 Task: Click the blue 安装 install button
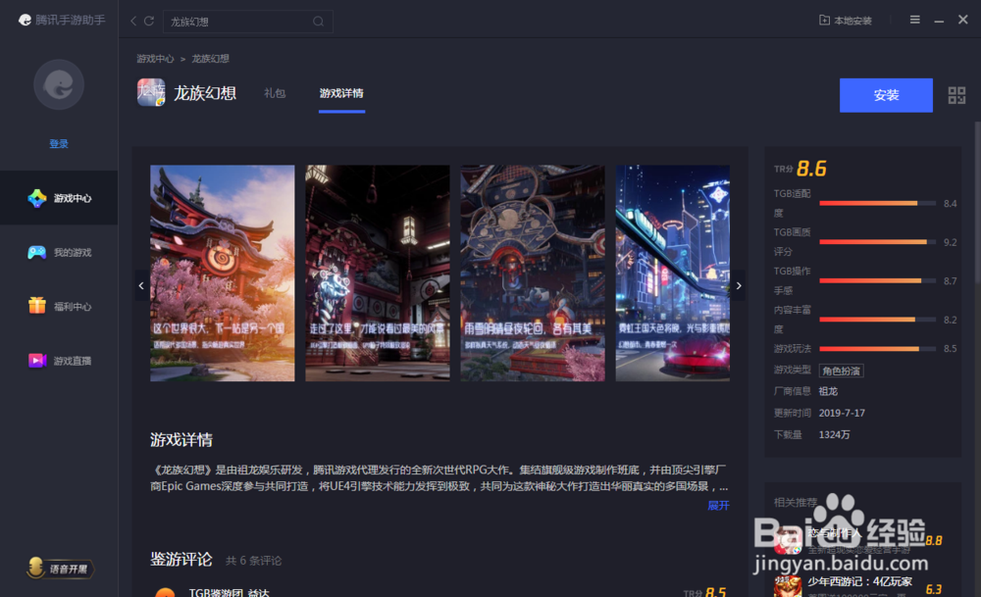[x=886, y=95]
